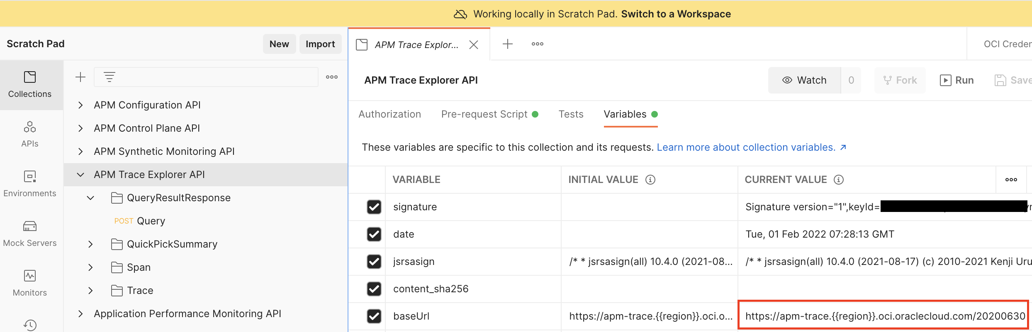Click the plus icon to create collection
The image size is (1032, 332).
[80, 77]
